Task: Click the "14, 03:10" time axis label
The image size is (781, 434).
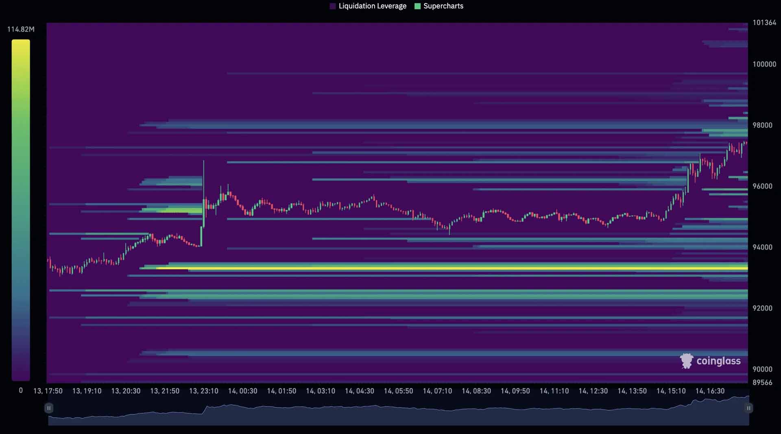Action: coord(321,391)
